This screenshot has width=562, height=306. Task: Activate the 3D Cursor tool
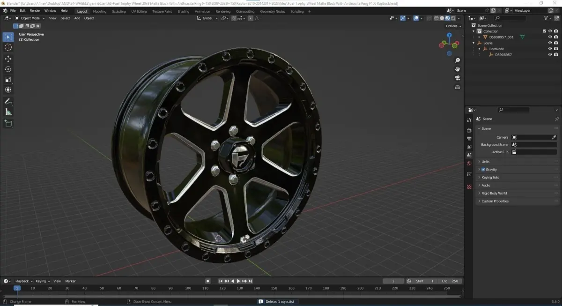click(x=8, y=47)
